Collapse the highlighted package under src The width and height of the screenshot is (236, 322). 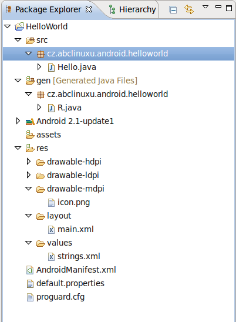(28, 53)
